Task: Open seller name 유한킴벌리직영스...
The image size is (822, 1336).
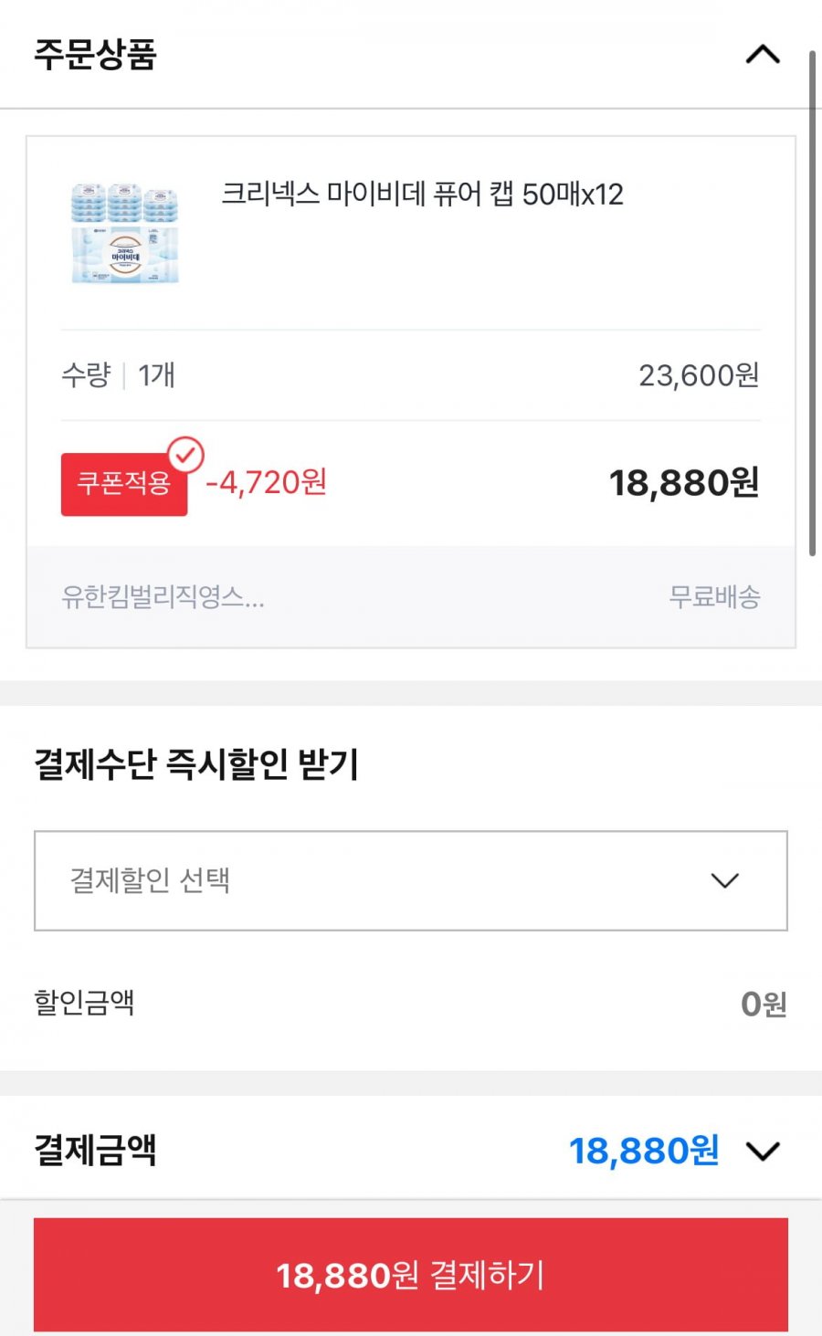Action: click(163, 597)
